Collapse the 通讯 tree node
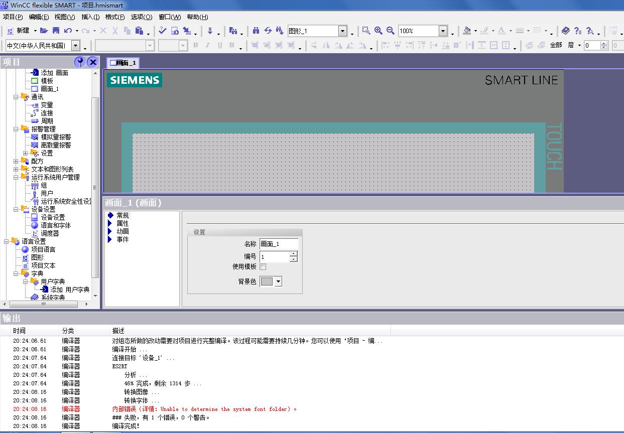 point(16,97)
